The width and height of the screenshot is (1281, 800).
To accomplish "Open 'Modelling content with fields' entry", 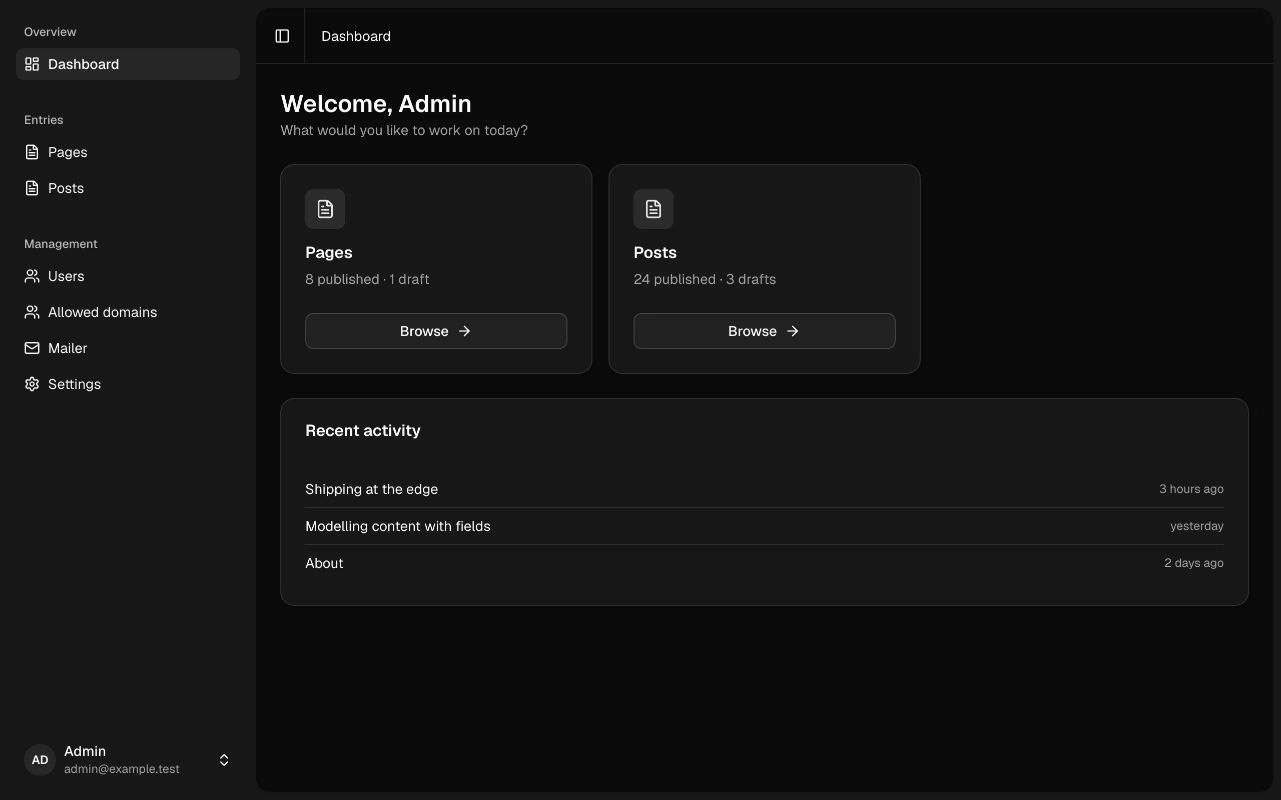I will point(765,526).
